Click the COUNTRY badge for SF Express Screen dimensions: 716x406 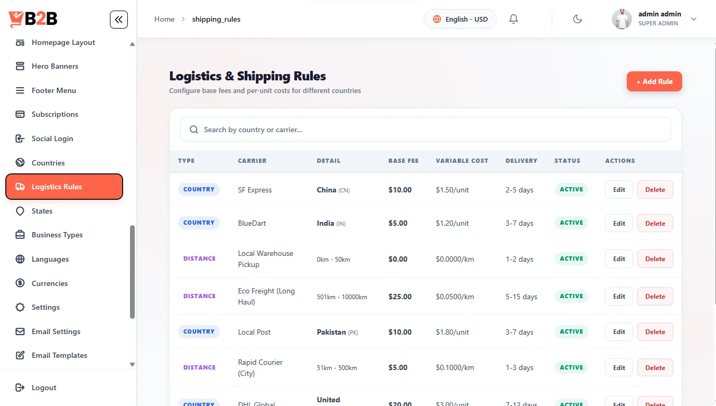[x=199, y=189]
